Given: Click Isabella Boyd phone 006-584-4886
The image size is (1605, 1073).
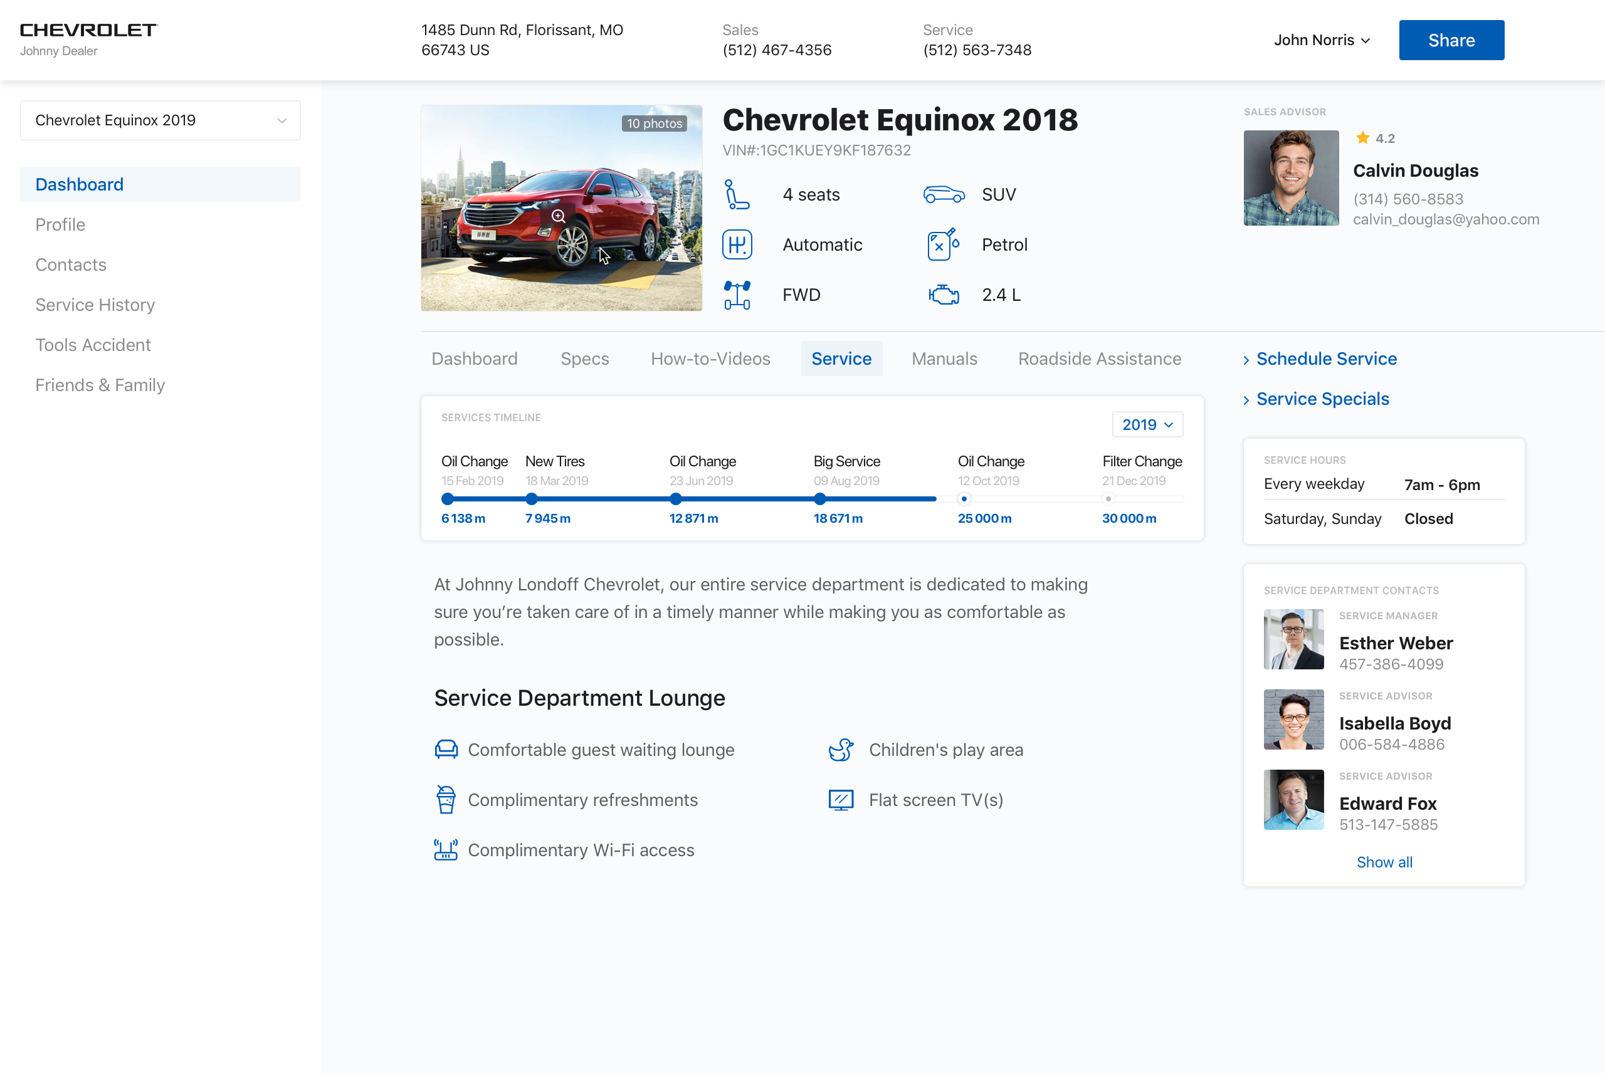Looking at the screenshot, I should click(x=1392, y=744).
